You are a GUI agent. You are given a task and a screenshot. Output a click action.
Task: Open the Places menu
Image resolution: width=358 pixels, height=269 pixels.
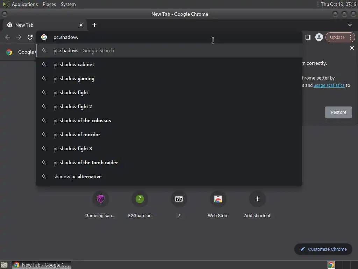pyautogui.click(x=49, y=4)
